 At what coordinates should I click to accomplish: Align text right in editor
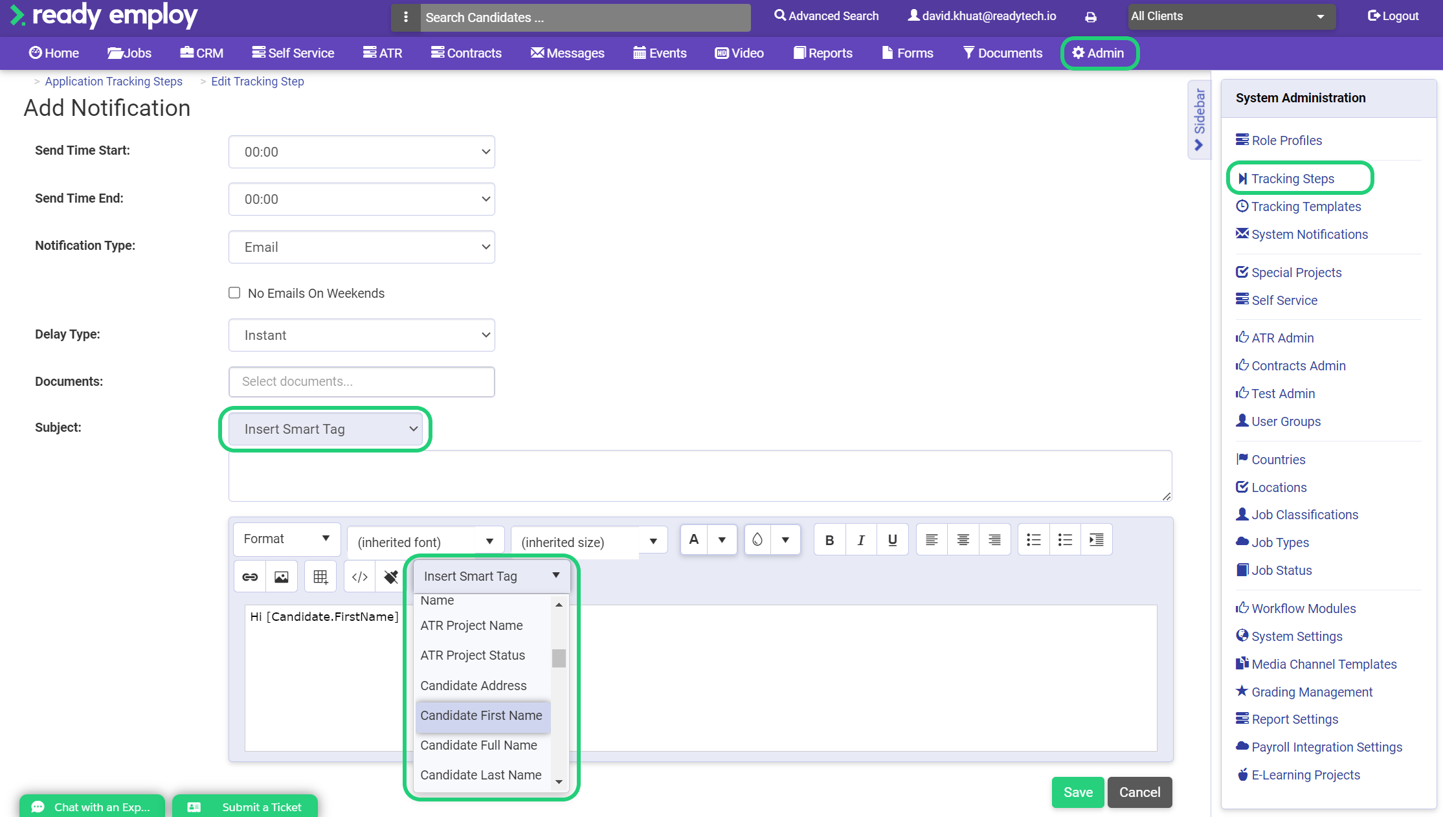point(995,540)
